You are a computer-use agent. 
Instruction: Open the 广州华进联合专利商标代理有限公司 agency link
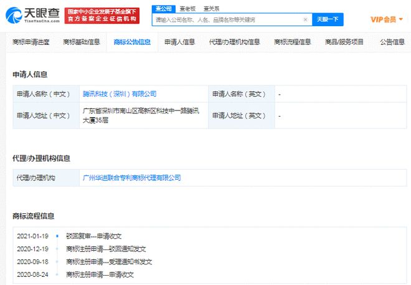[132, 178]
